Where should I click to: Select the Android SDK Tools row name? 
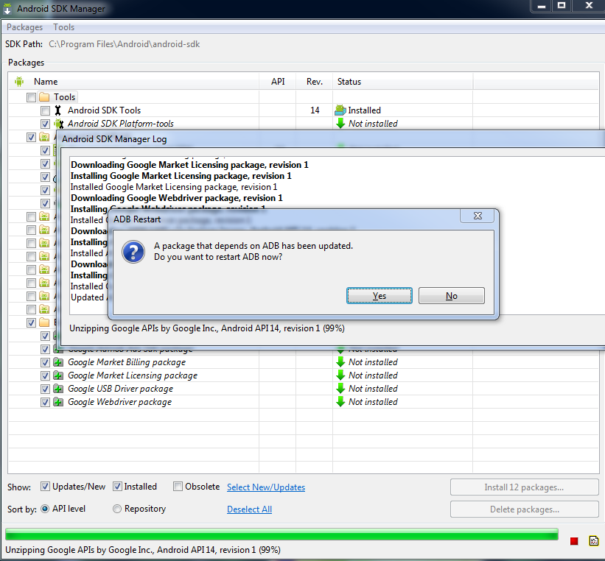click(104, 110)
